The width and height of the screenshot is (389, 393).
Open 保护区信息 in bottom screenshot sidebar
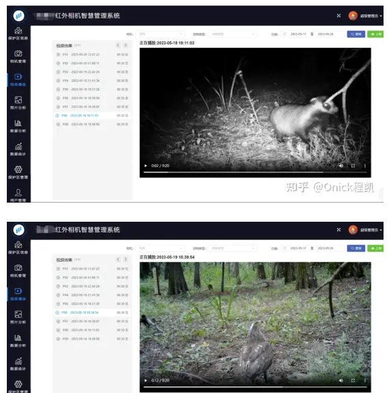tap(18, 248)
